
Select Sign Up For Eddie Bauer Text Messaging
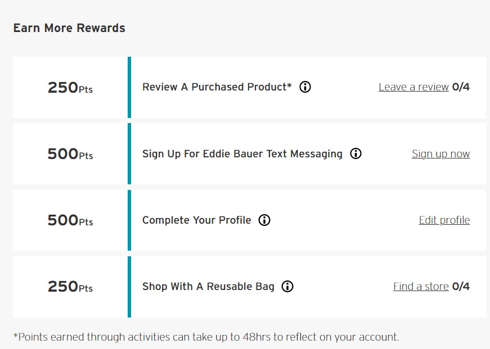242,154
